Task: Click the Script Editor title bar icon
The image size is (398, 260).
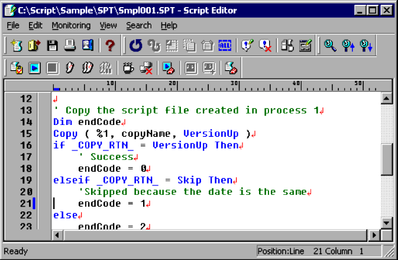Action: point(10,11)
